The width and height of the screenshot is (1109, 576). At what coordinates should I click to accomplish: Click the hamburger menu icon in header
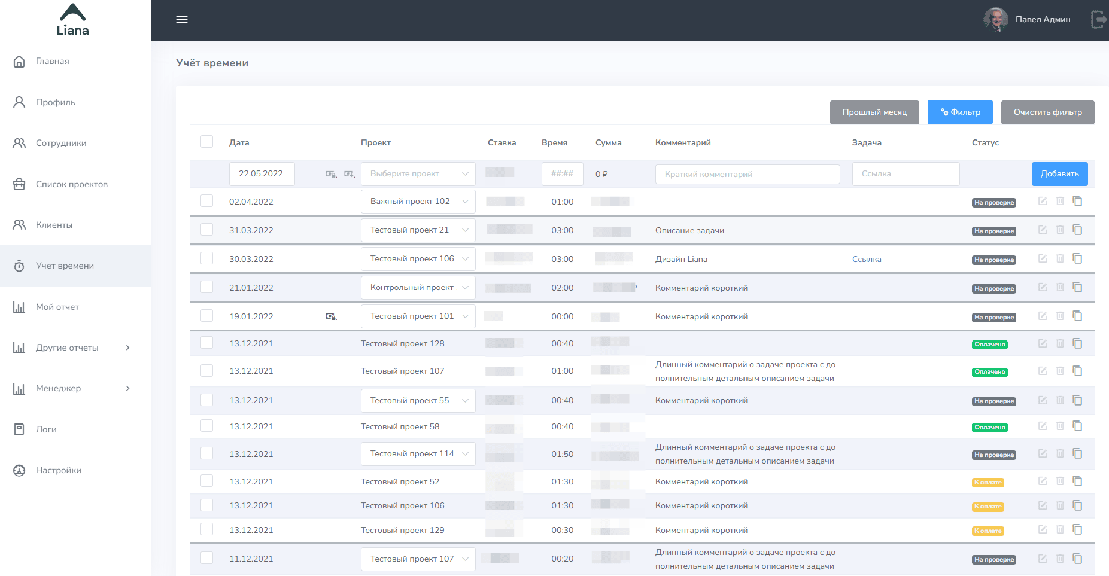tap(182, 20)
